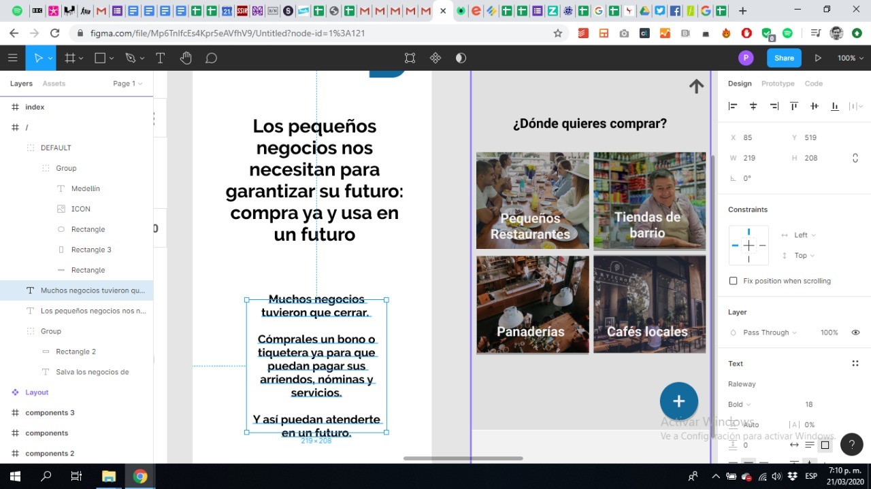Toggle layer visibility eye icon
Viewport: 871px width, 489px height.
(855, 333)
